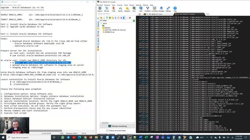Click the highlighted mkdir command line in Notepad
Screen dimensions: 250x140
tap(43, 63)
